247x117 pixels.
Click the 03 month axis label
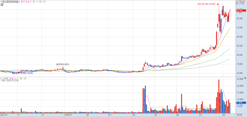[x=110, y=115]
